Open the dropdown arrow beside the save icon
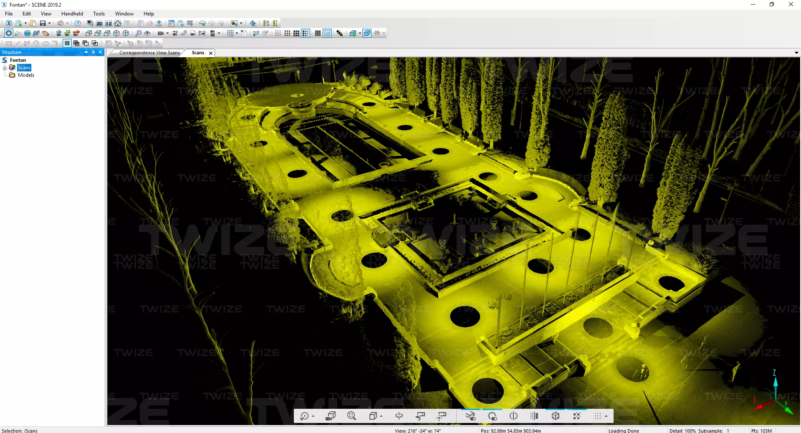This screenshot has height=433, width=801. [49, 23]
